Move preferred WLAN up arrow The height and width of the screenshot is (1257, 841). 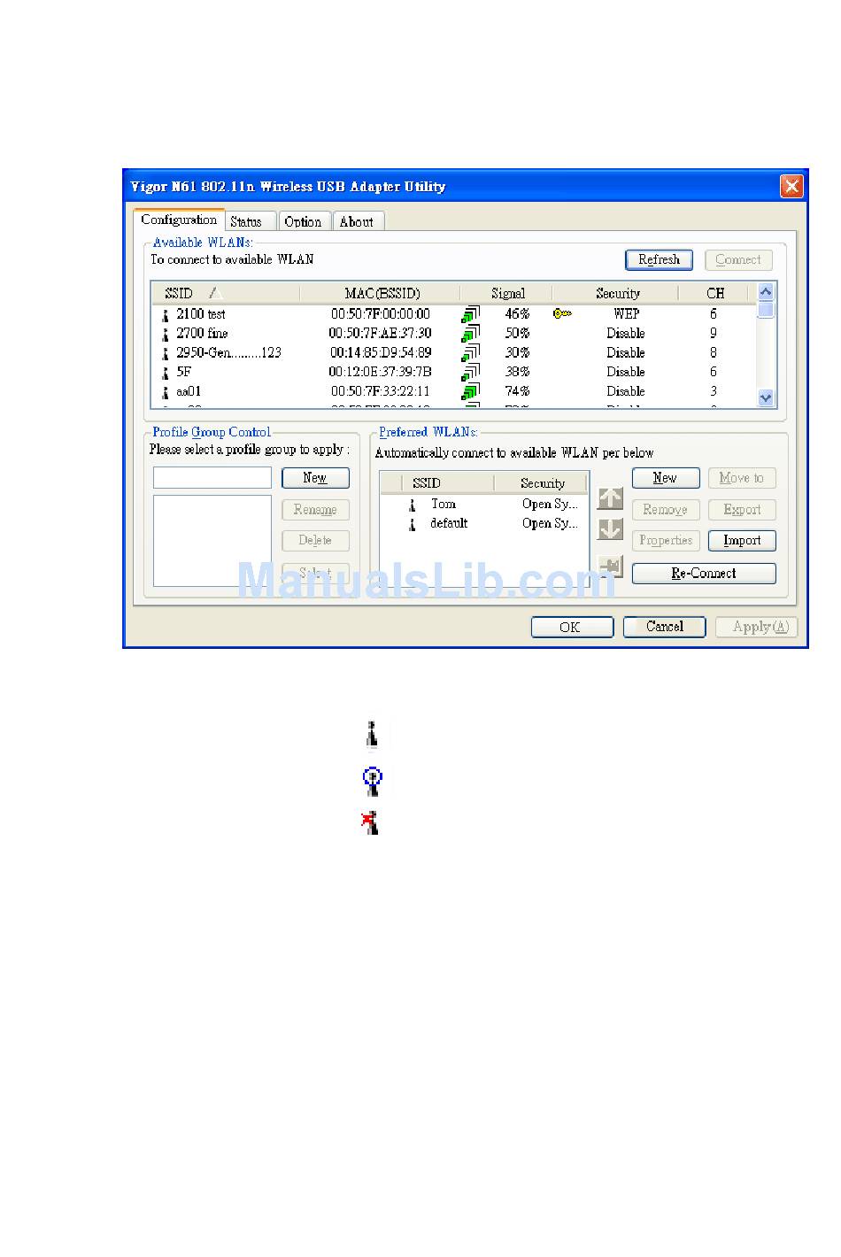point(610,498)
